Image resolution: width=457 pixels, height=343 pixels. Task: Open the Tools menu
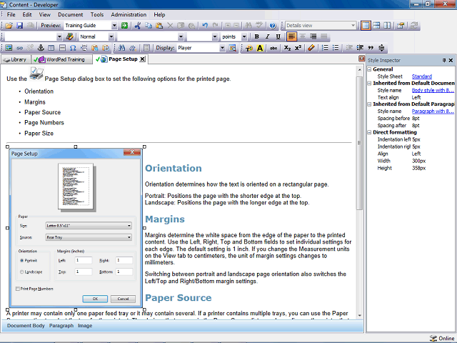coord(97,14)
